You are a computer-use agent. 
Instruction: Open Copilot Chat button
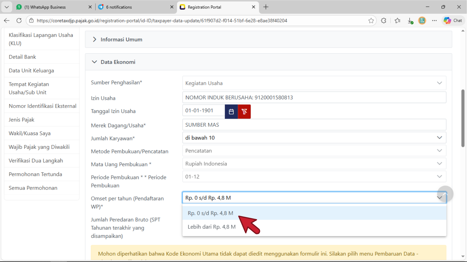(453, 21)
